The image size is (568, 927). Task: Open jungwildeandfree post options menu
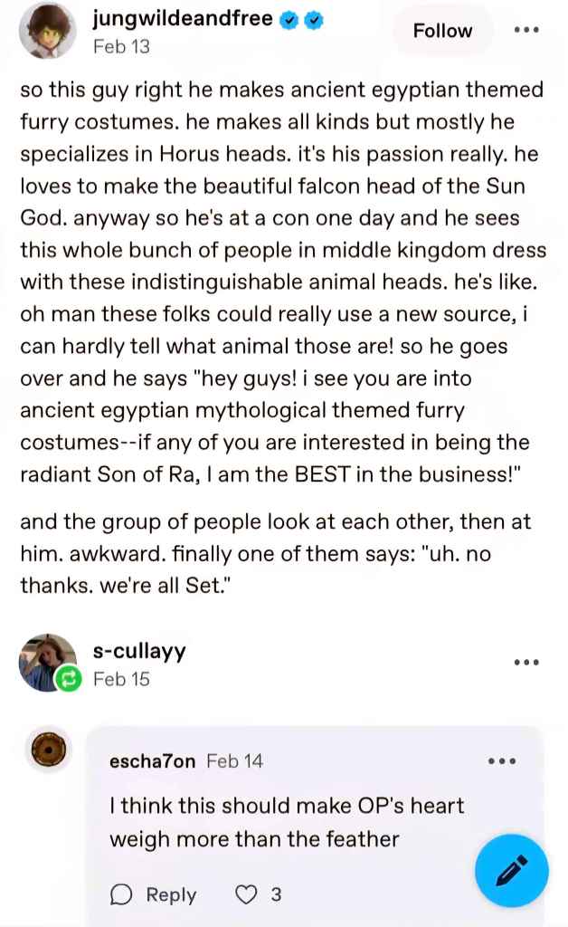tap(526, 30)
